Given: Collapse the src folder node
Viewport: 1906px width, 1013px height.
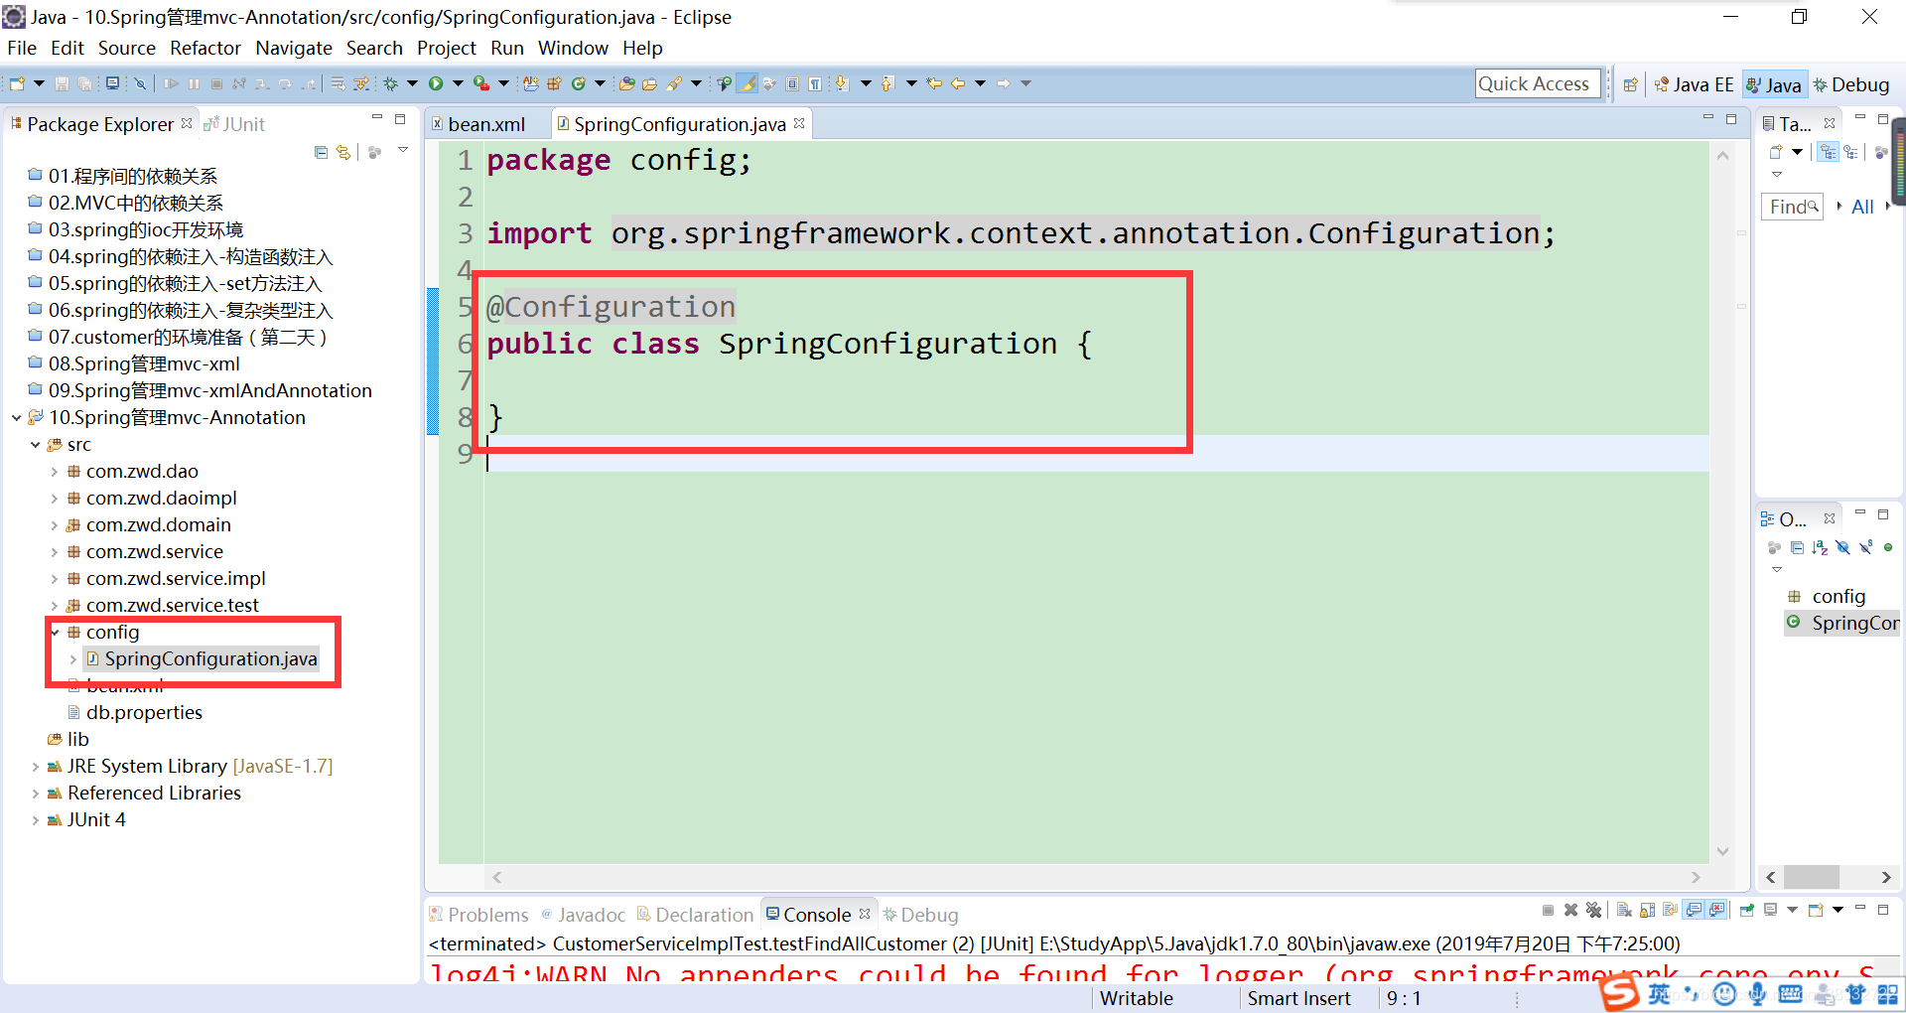Looking at the screenshot, I should pos(35,445).
